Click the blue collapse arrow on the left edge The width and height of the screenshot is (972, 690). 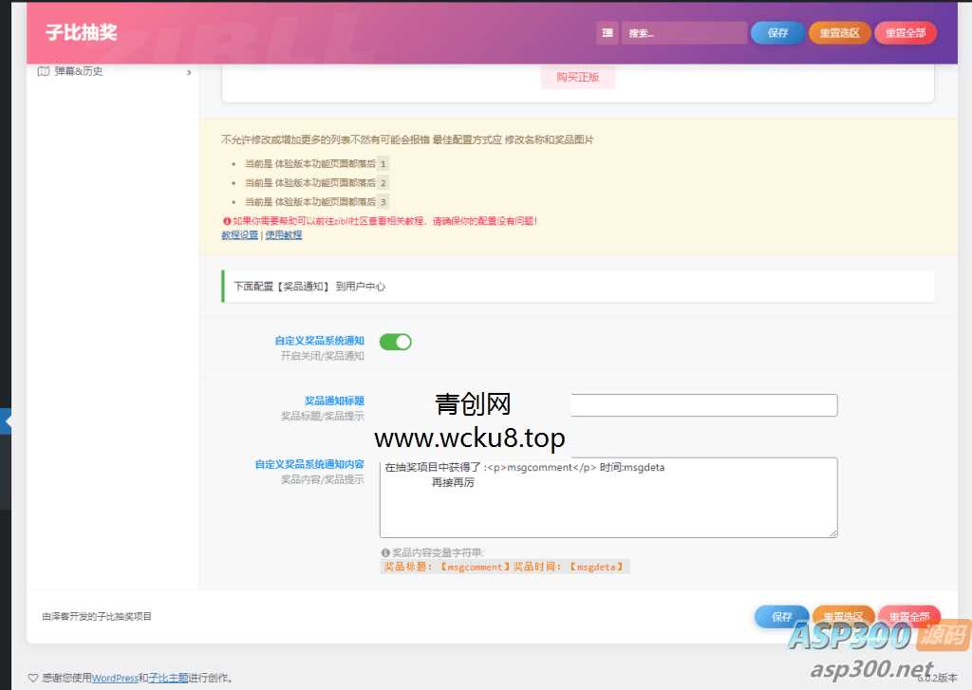pyautogui.click(x=9, y=420)
